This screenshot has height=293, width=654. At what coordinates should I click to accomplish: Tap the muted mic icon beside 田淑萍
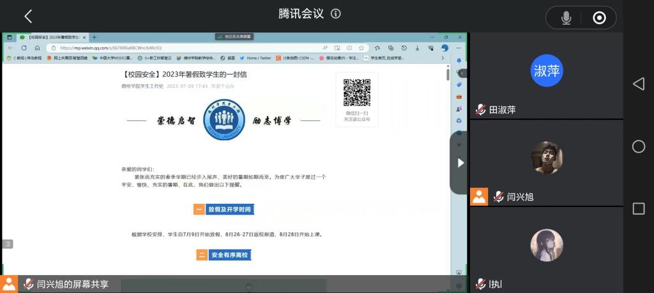pyautogui.click(x=480, y=110)
